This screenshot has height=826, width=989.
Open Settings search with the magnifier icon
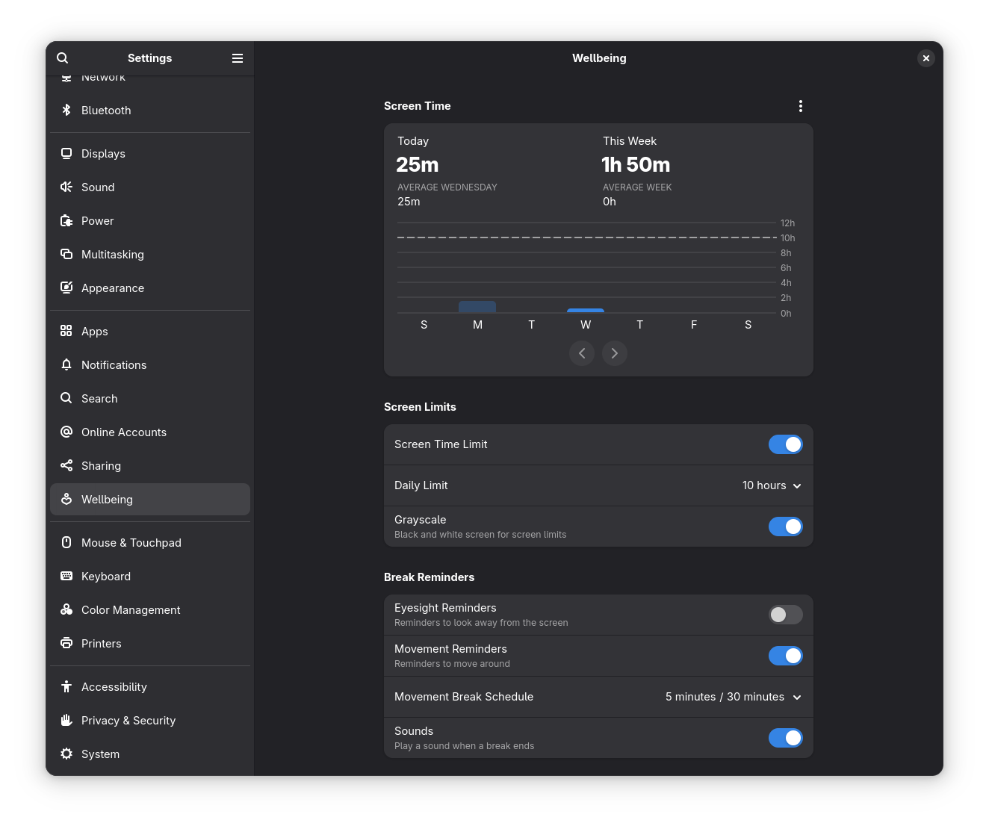[x=62, y=58]
